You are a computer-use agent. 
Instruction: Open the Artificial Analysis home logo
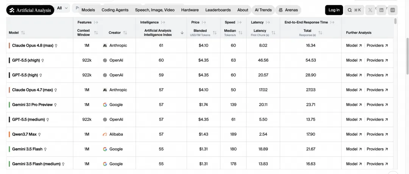[x=30, y=10]
